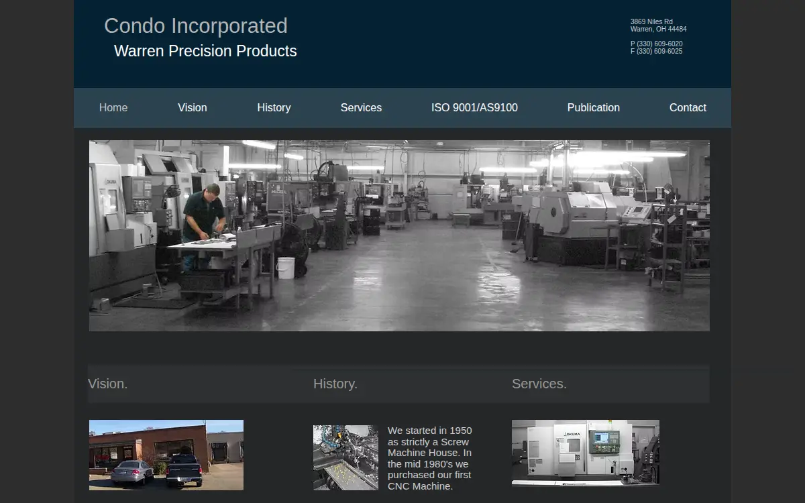Click the fax number F (330) 609-6025
The height and width of the screenshot is (503, 805).
[x=657, y=52]
